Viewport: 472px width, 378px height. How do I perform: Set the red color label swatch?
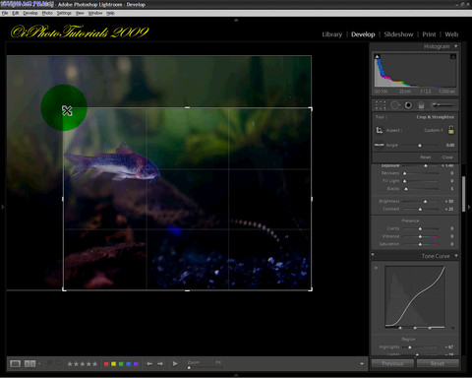coord(106,364)
